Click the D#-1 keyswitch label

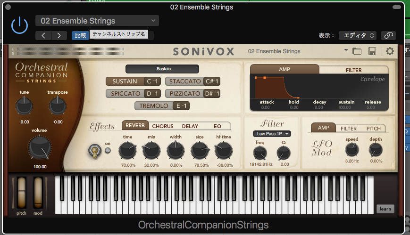tap(212, 93)
